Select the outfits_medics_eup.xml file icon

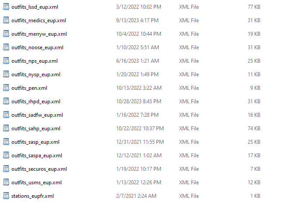[x=6, y=20]
